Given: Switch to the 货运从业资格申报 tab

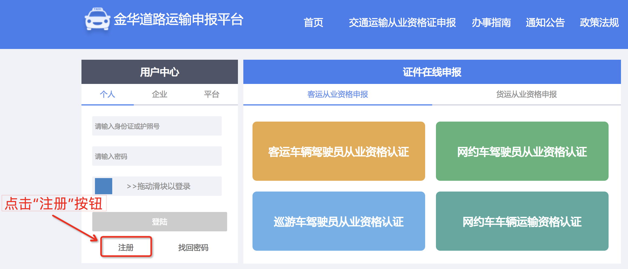Looking at the screenshot, I should coord(526,94).
